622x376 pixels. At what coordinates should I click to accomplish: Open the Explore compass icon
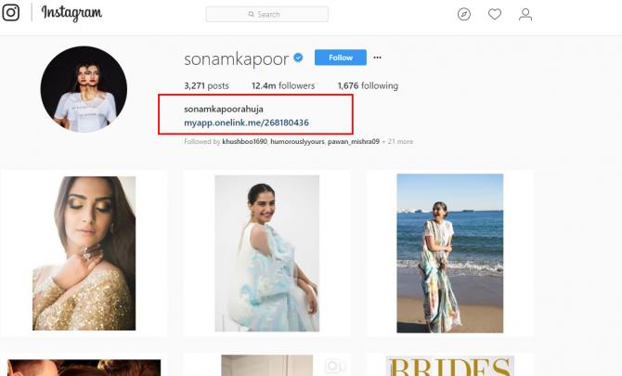click(464, 15)
